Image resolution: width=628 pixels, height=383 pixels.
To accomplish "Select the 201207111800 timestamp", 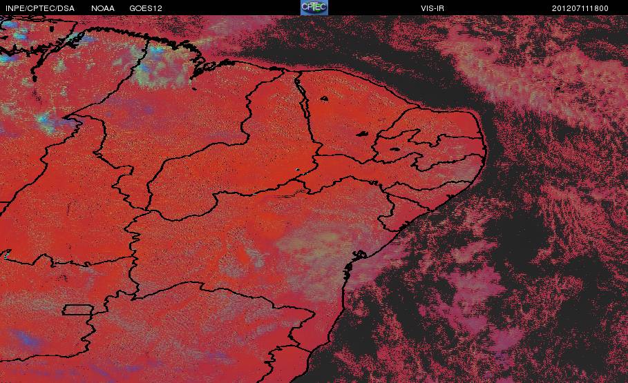I will (580, 8).
